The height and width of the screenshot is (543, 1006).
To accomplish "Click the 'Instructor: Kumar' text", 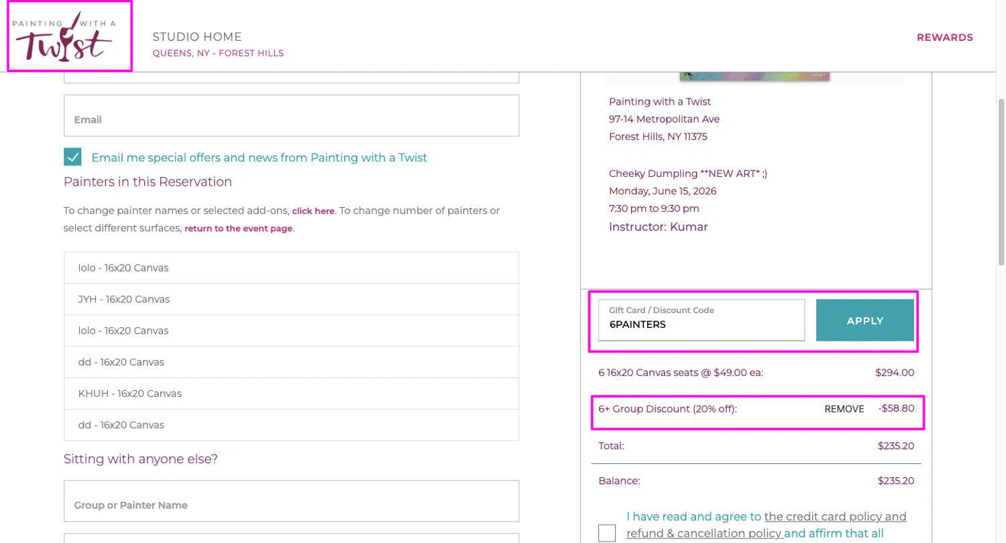I will (x=659, y=227).
